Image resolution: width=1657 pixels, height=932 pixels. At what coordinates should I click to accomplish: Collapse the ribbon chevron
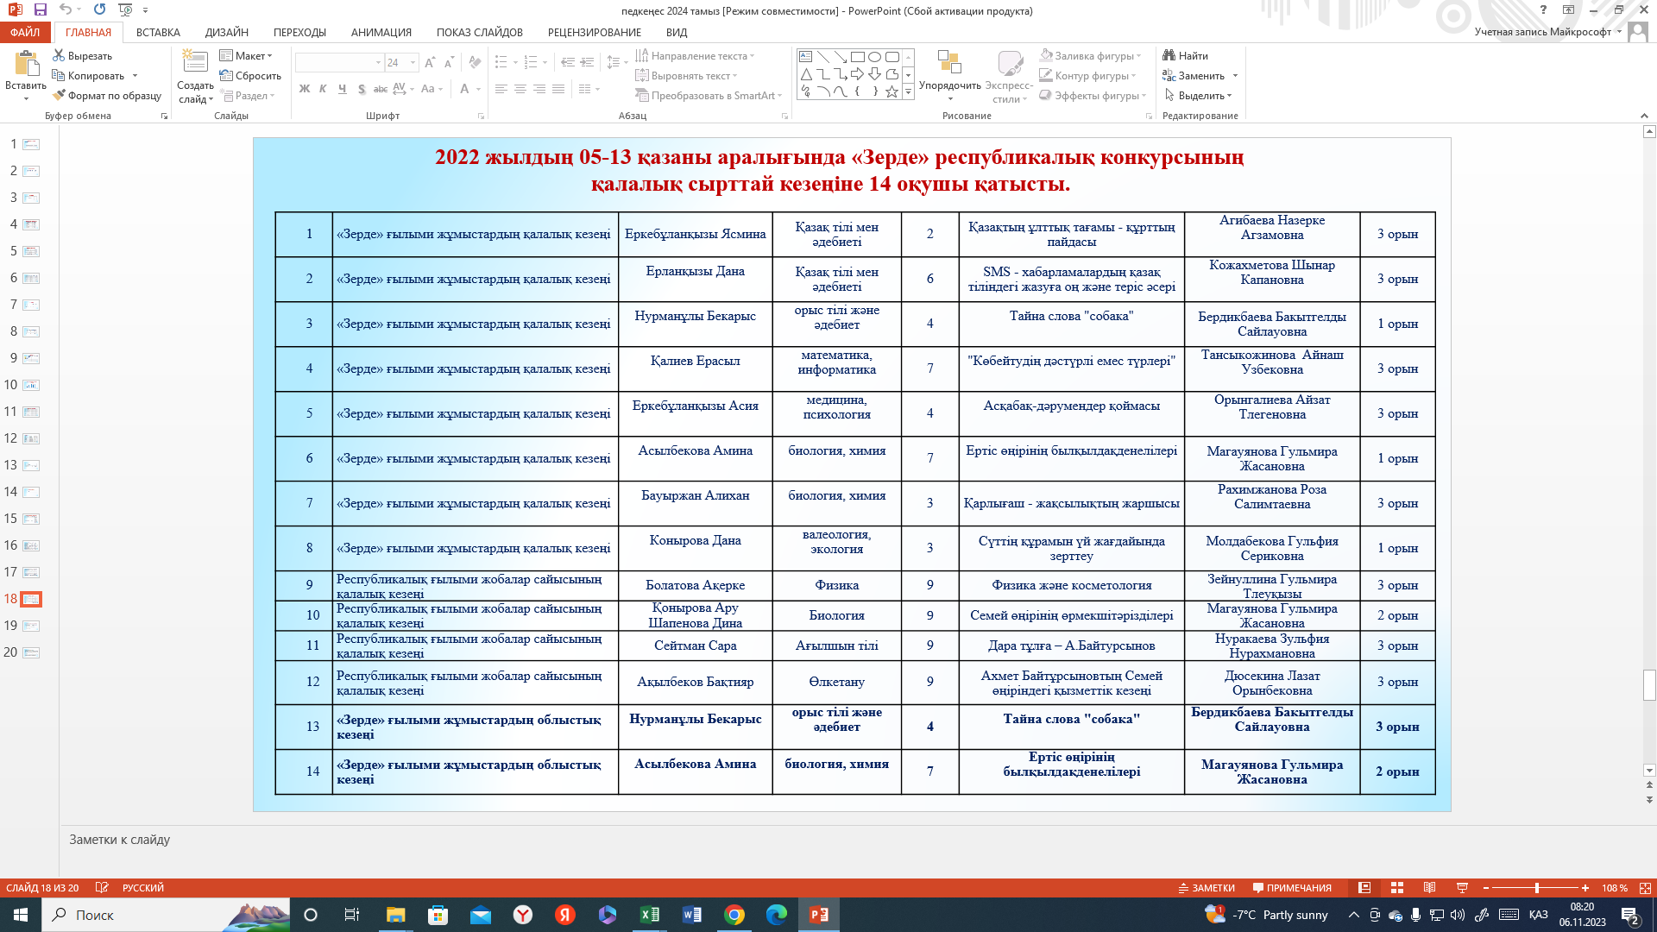[1644, 116]
